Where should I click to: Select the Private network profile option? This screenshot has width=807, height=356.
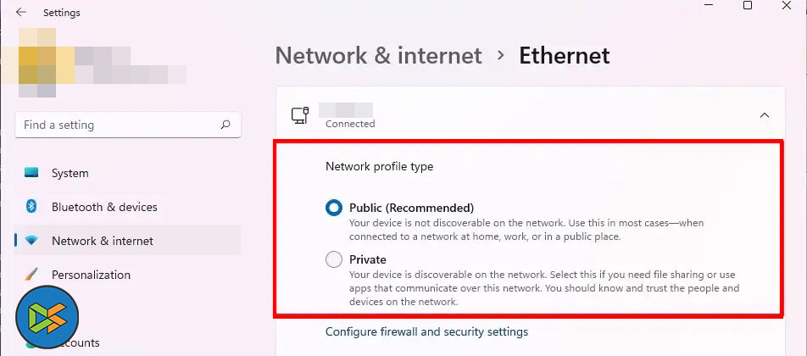pos(334,259)
